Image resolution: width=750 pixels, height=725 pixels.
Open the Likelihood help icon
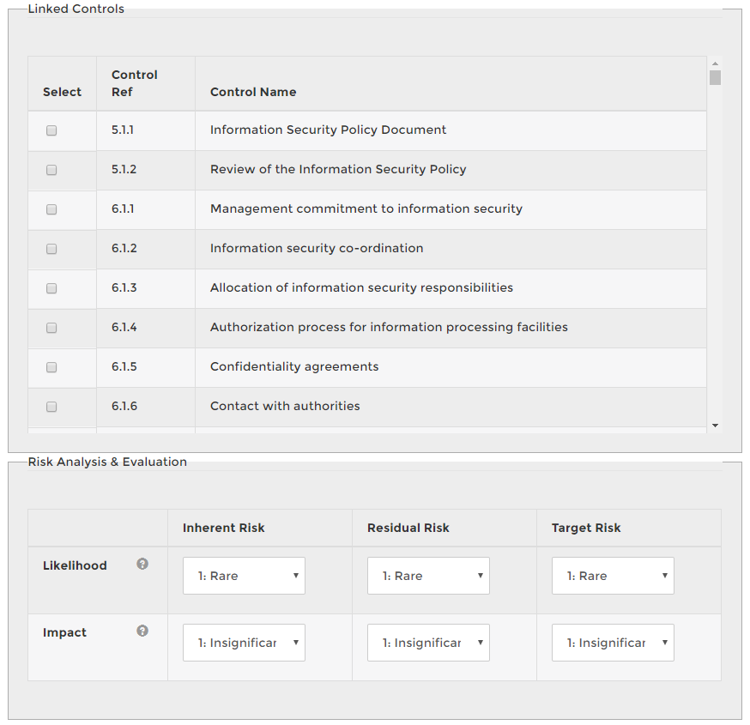[x=142, y=564]
